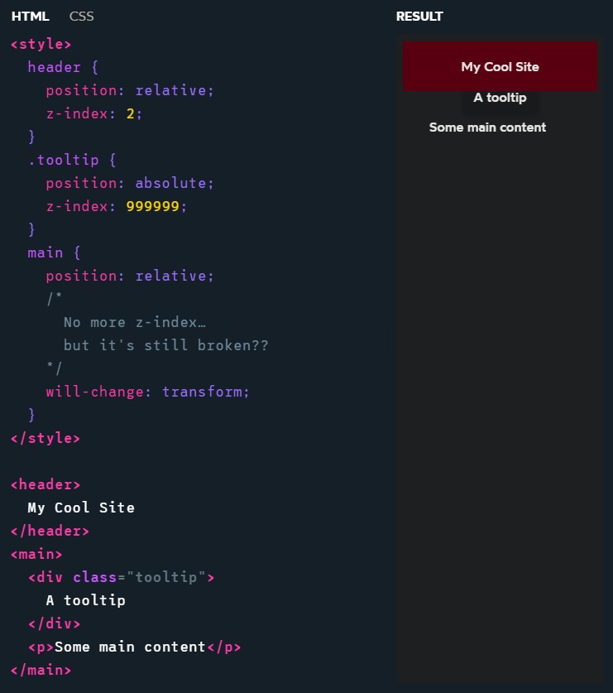
Task: Click the paragraph Some main content code line
Action: pos(134,647)
